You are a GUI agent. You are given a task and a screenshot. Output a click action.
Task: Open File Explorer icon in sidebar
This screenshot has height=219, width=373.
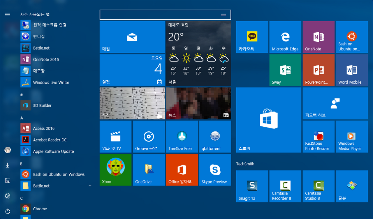tap(8, 181)
